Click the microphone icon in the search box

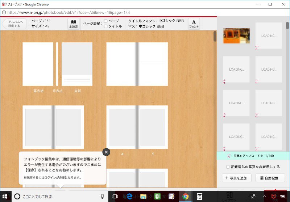(x=102, y=196)
